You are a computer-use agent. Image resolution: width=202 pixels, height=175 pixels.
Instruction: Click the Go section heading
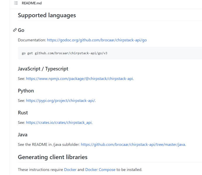tap(21, 30)
